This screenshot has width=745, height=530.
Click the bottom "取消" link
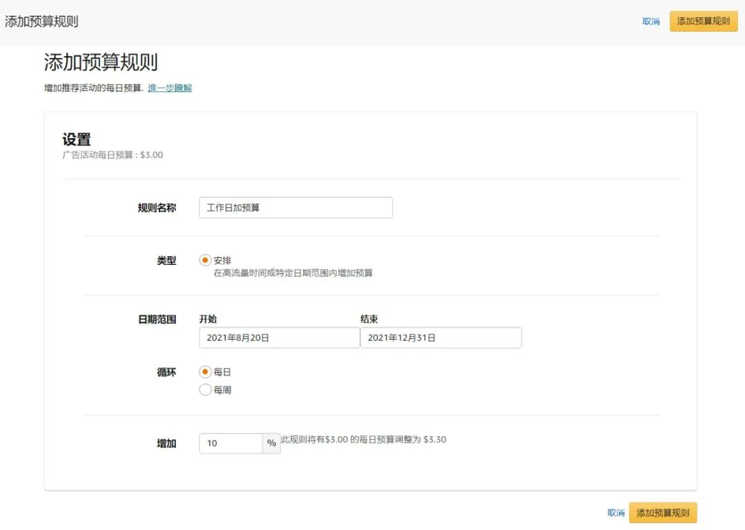coord(616,512)
